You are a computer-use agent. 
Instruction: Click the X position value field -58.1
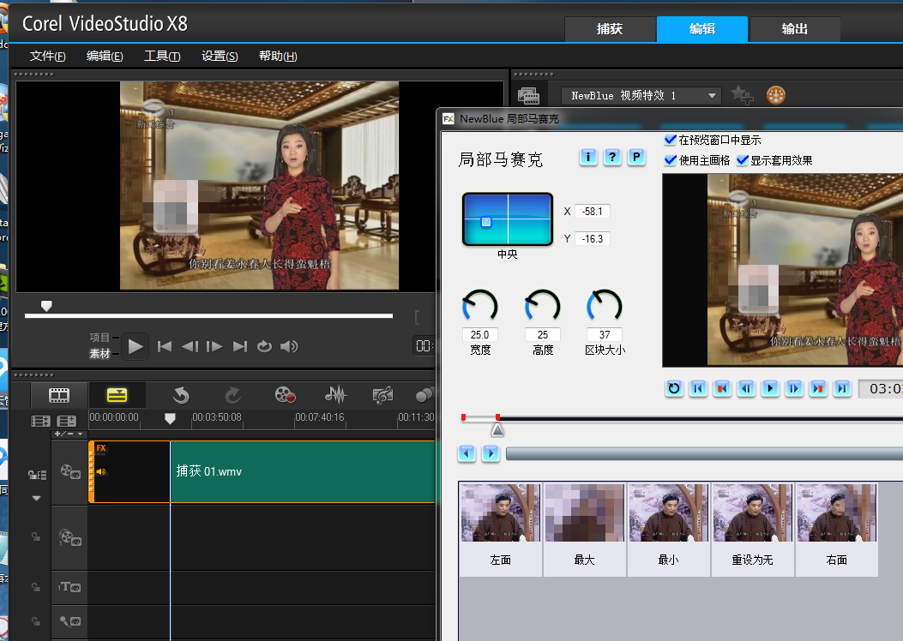[x=593, y=211]
